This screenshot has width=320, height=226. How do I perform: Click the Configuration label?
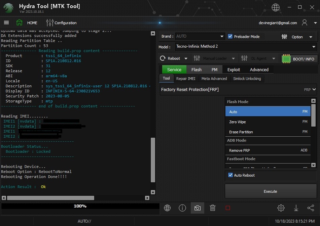click(x=66, y=23)
